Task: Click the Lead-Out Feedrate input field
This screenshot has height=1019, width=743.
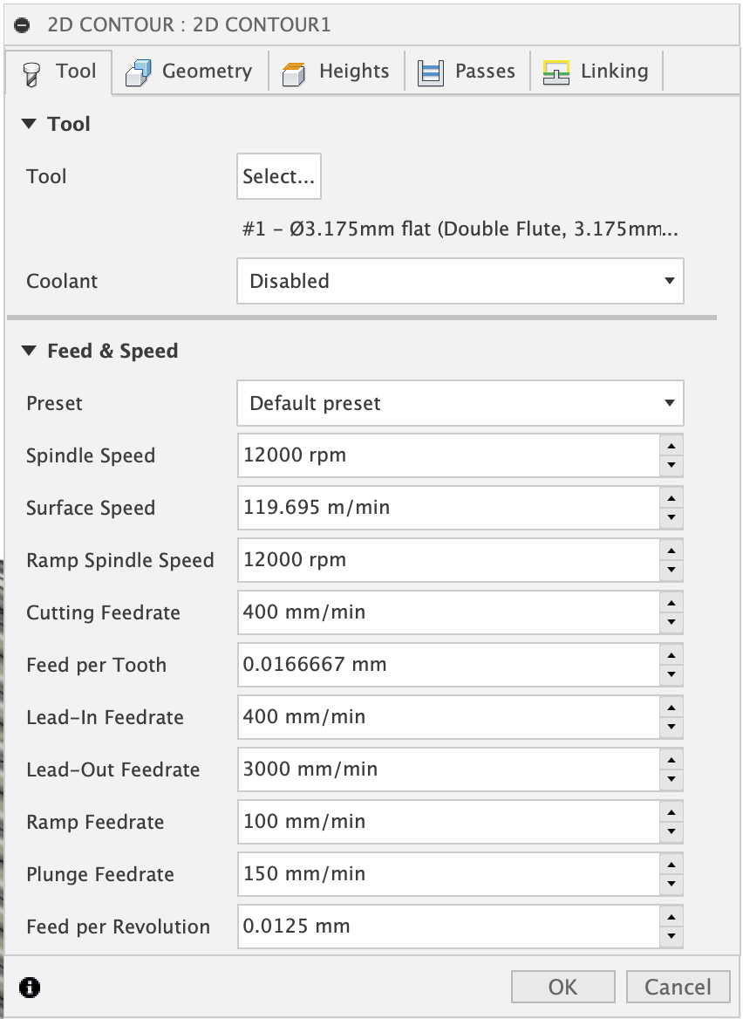Action: 447,769
